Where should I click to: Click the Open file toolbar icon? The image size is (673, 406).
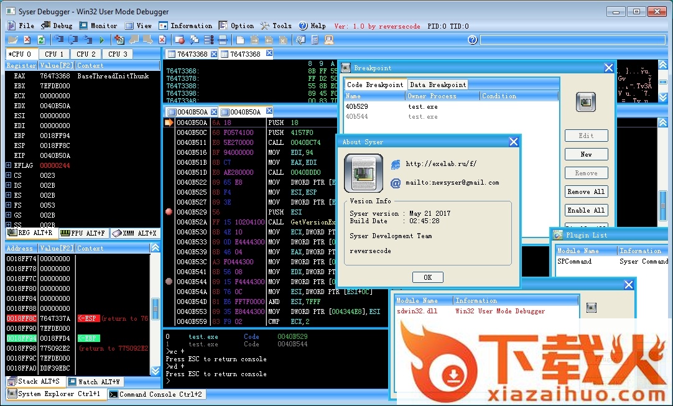(x=13, y=40)
